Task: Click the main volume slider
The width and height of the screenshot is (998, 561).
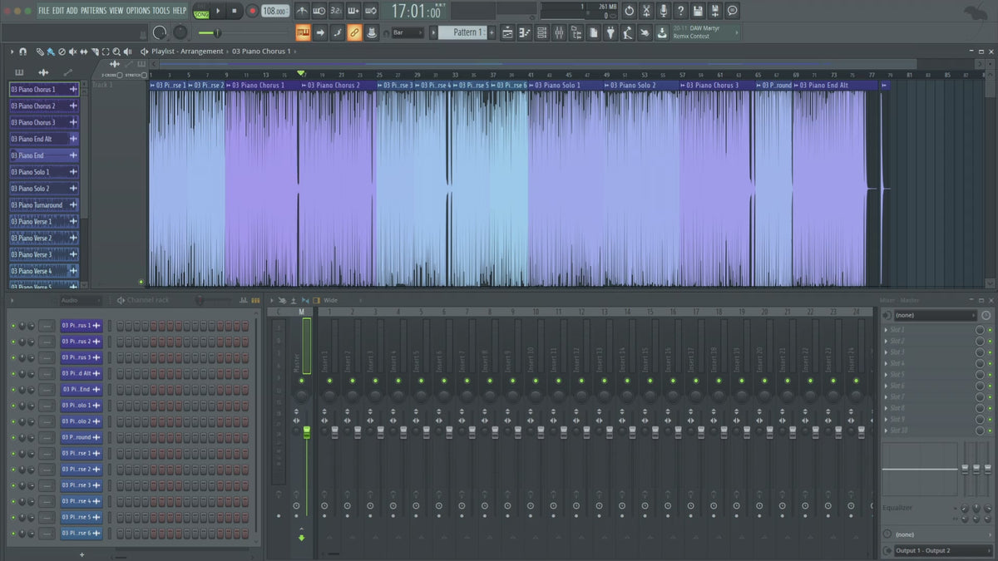Action: pyautogui.click(x=216, y=32)
